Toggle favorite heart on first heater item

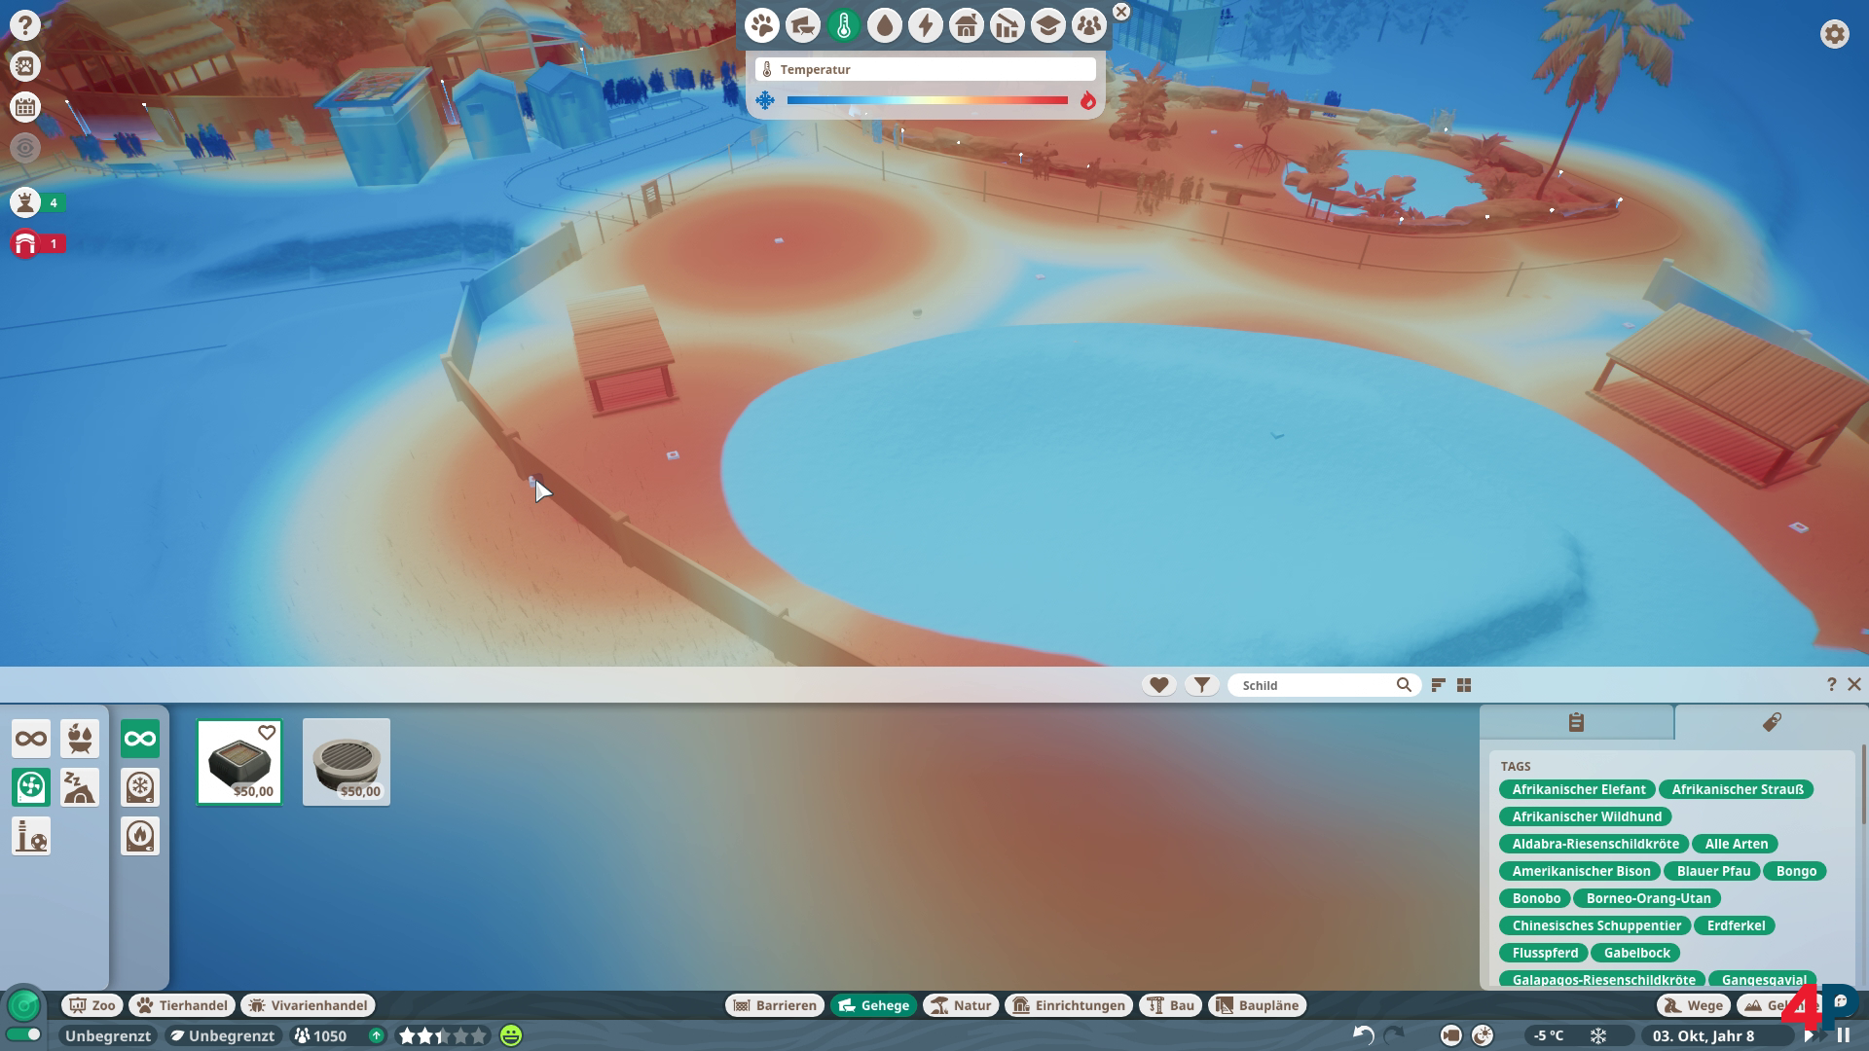click(x=266, y=733)
